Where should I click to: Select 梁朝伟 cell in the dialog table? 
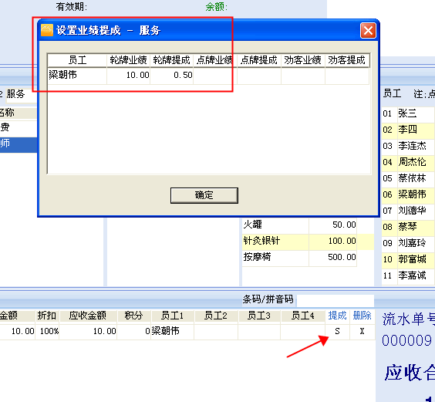(x=77, y=76)
